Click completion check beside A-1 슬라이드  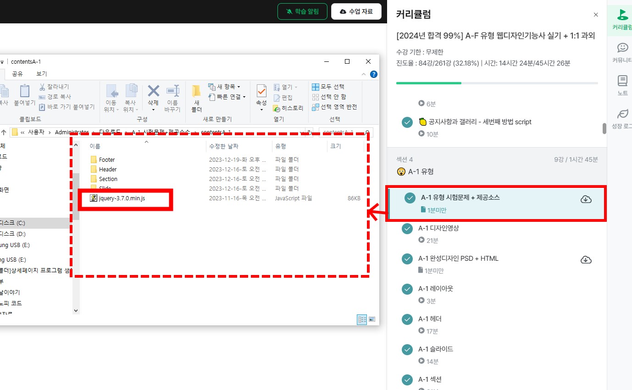point(407,350)
